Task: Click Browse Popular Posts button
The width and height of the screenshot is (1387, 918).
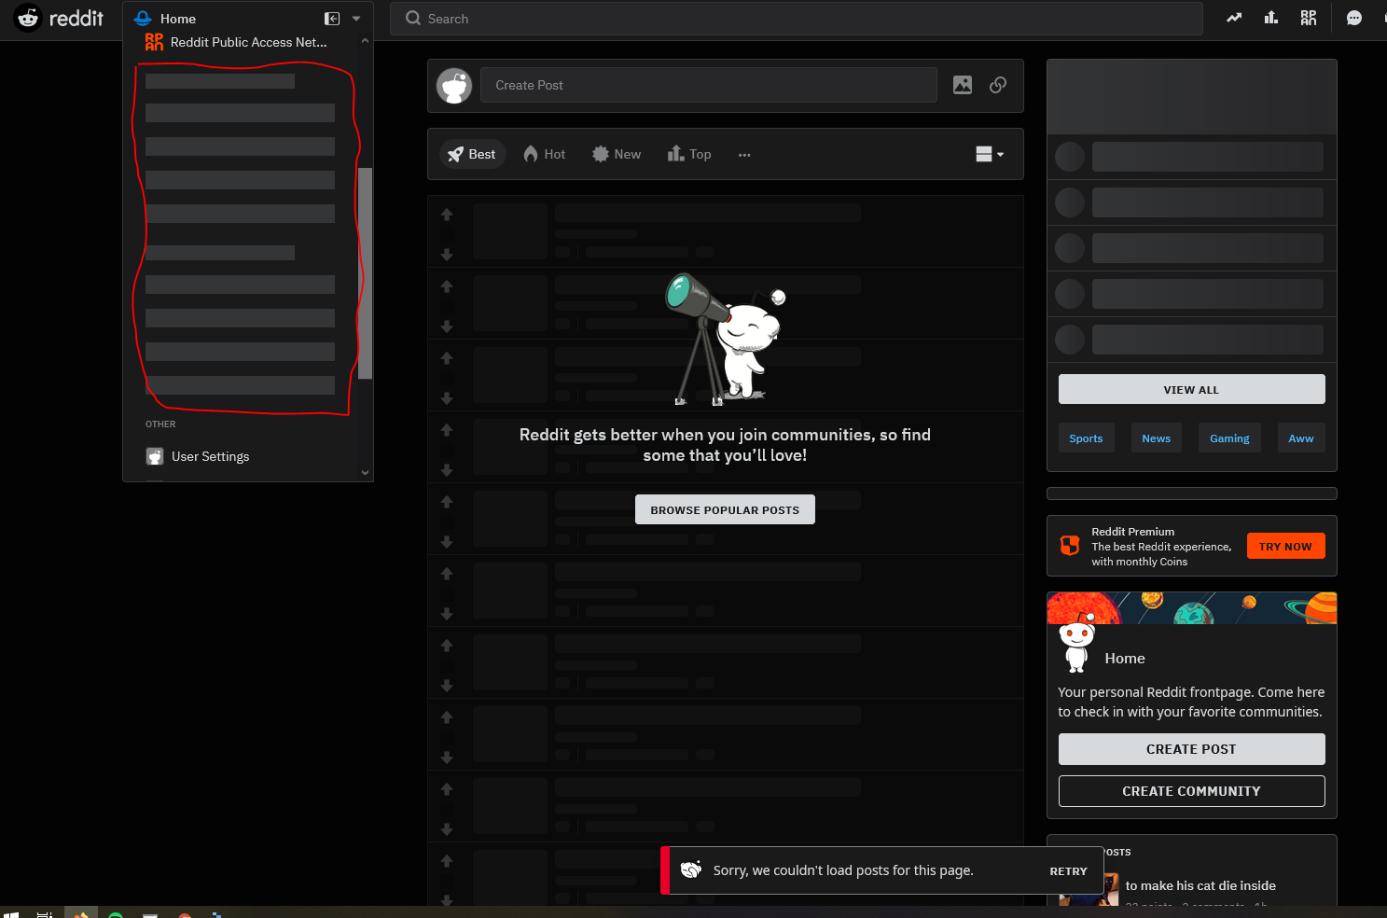Action: [725, 509]
